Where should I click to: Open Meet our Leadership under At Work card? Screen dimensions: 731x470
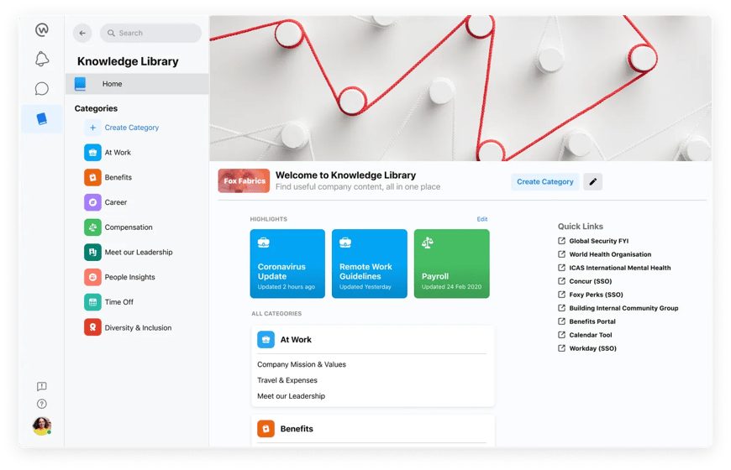click(291, 396)
